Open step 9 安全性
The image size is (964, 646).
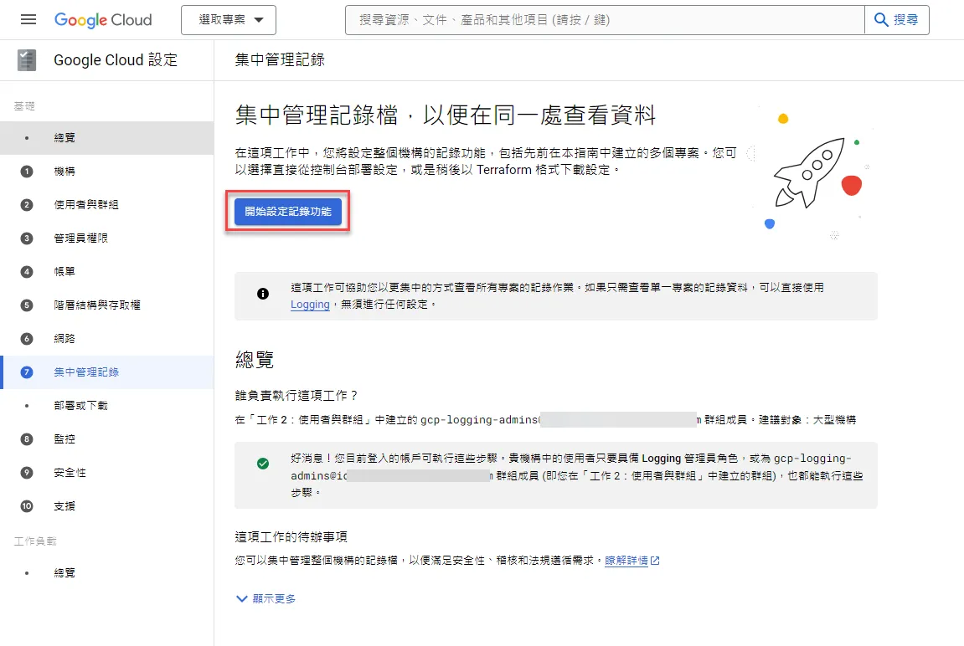(x=107, y=472)
